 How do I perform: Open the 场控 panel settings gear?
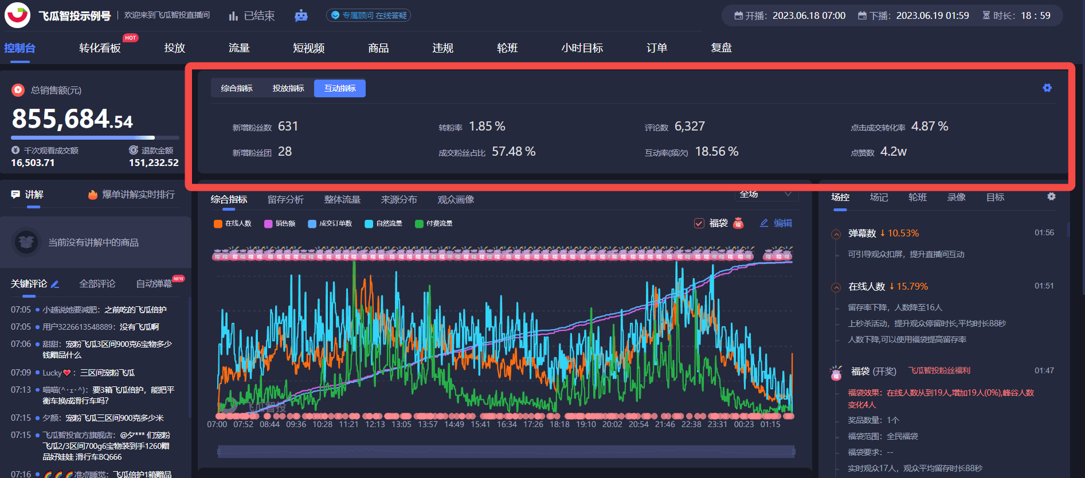(1051, 196)
